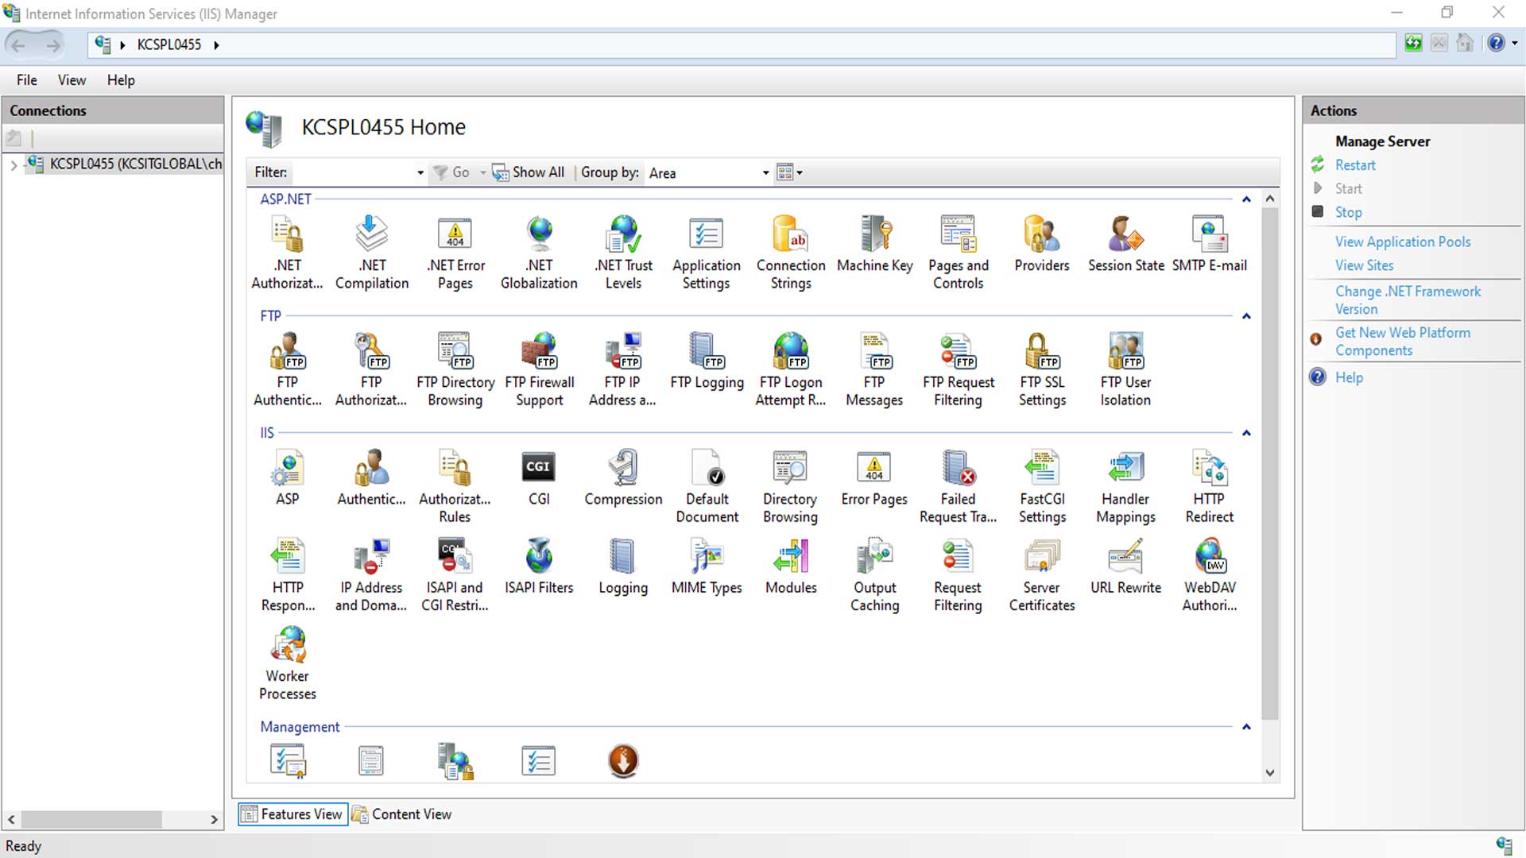The image size is (1526, 858).
Task: Open Providers feature
Action: tap(1042, 244)
